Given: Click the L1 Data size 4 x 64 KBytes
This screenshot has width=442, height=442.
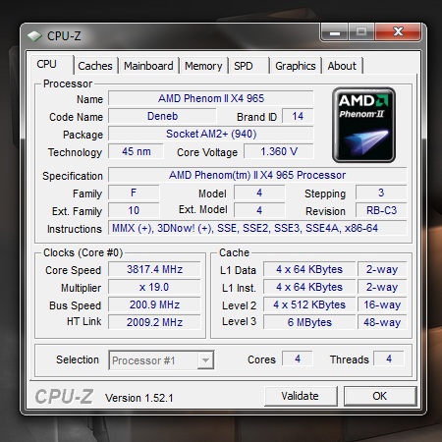Looking at the screenshot, I should pos(309,269).
